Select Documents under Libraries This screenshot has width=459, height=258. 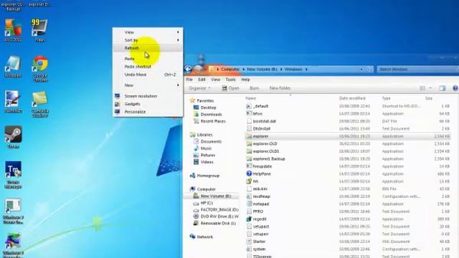tap(211, 142)
